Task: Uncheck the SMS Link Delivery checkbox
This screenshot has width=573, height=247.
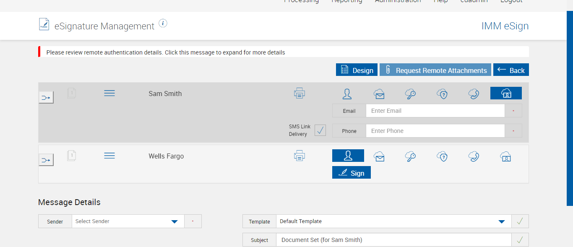Action: [320, 130]
